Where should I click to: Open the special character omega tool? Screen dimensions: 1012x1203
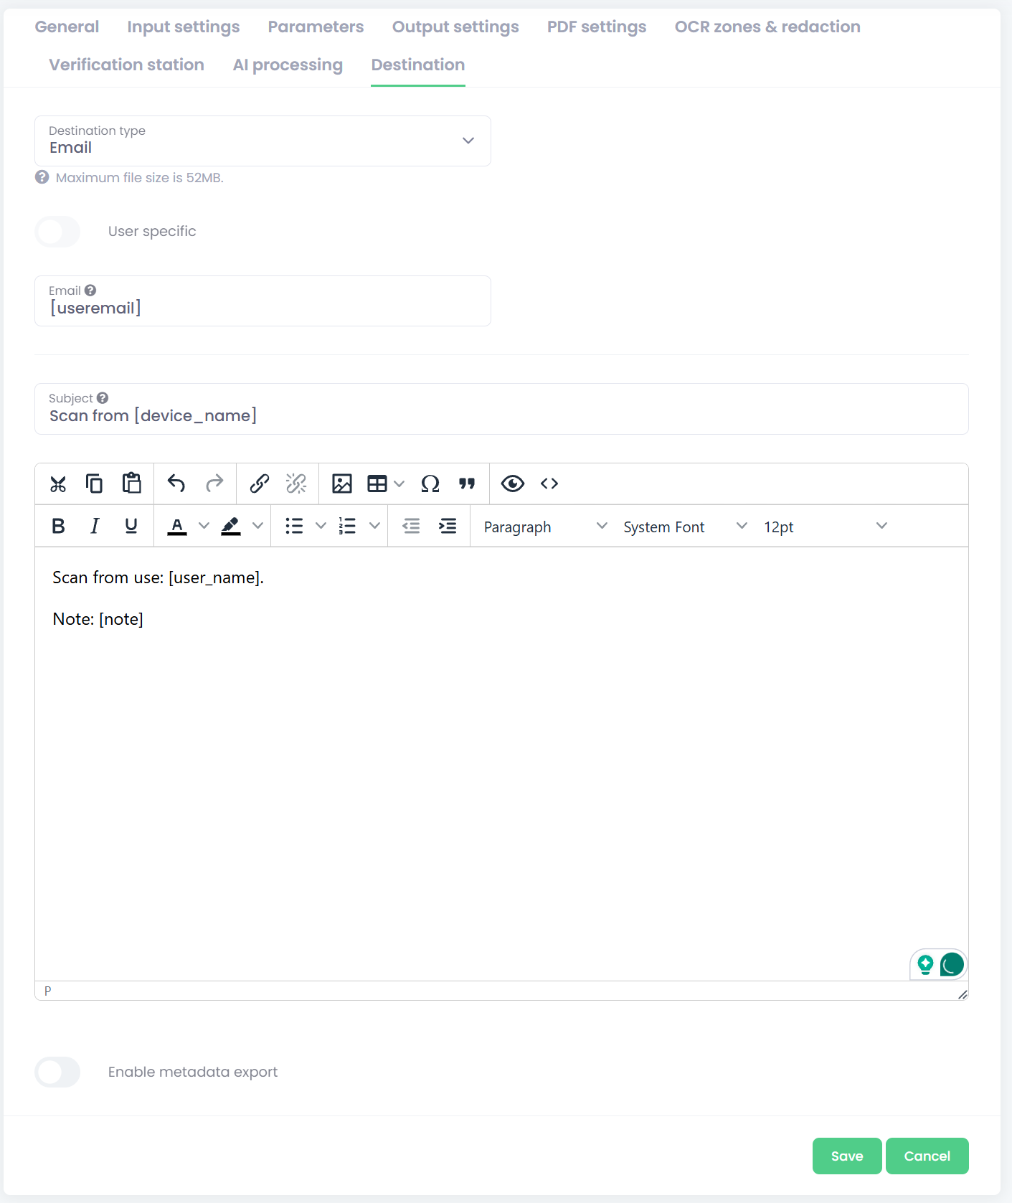[430, 484]
